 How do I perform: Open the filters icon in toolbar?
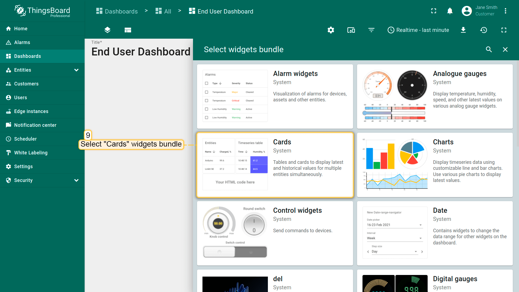(x=371, y=30)
